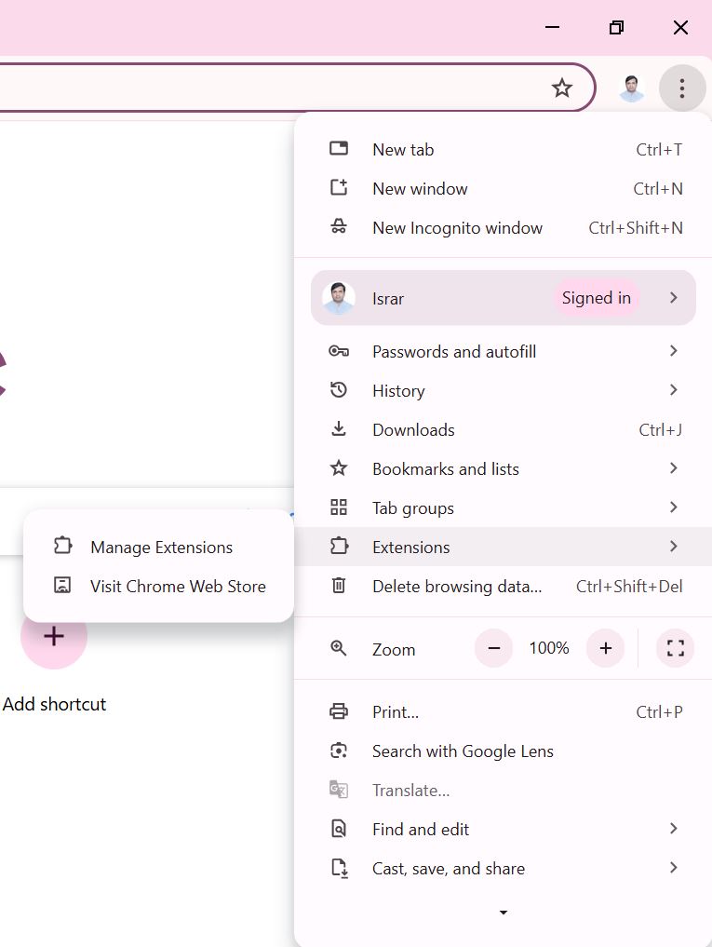Click the bookmark star icon in address bar

[561, 88]
